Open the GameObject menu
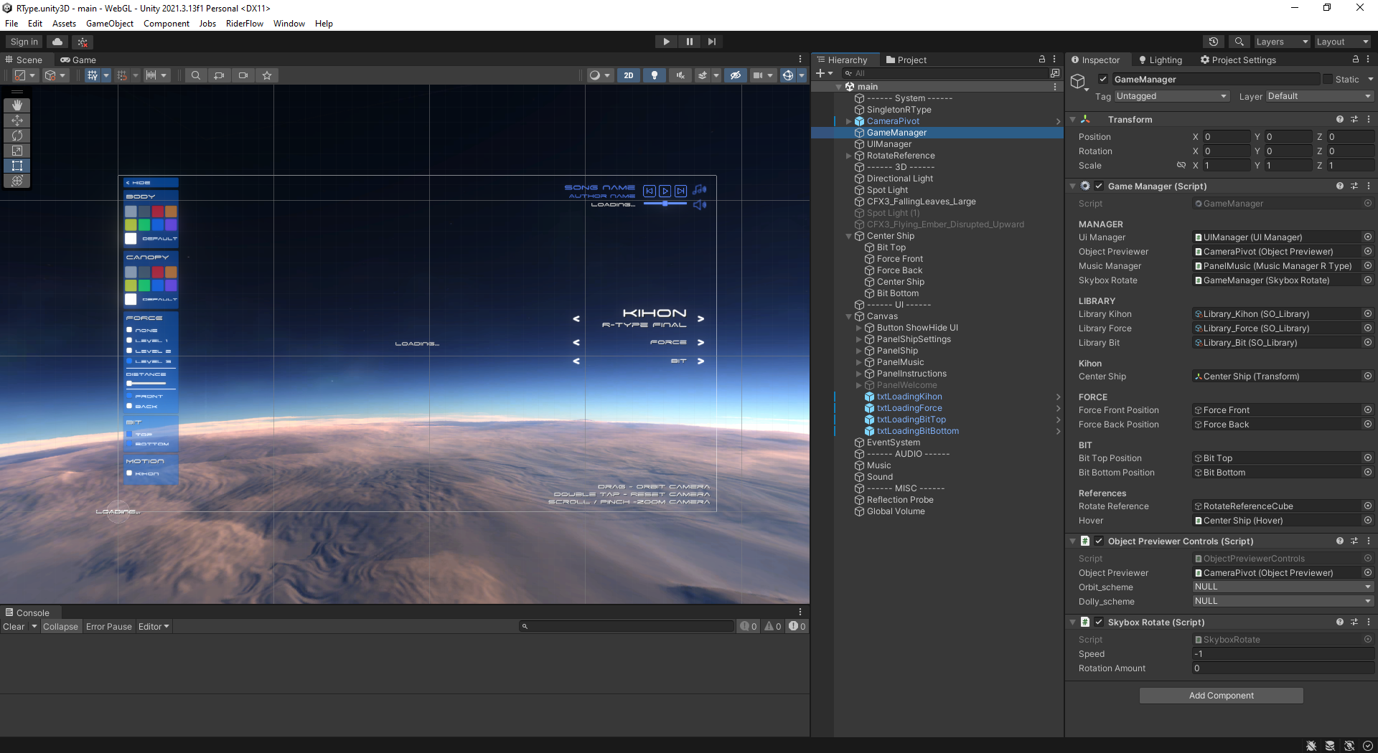This screenshot has width=1378, height=753. pyautogui.click(x=110, y=24)
